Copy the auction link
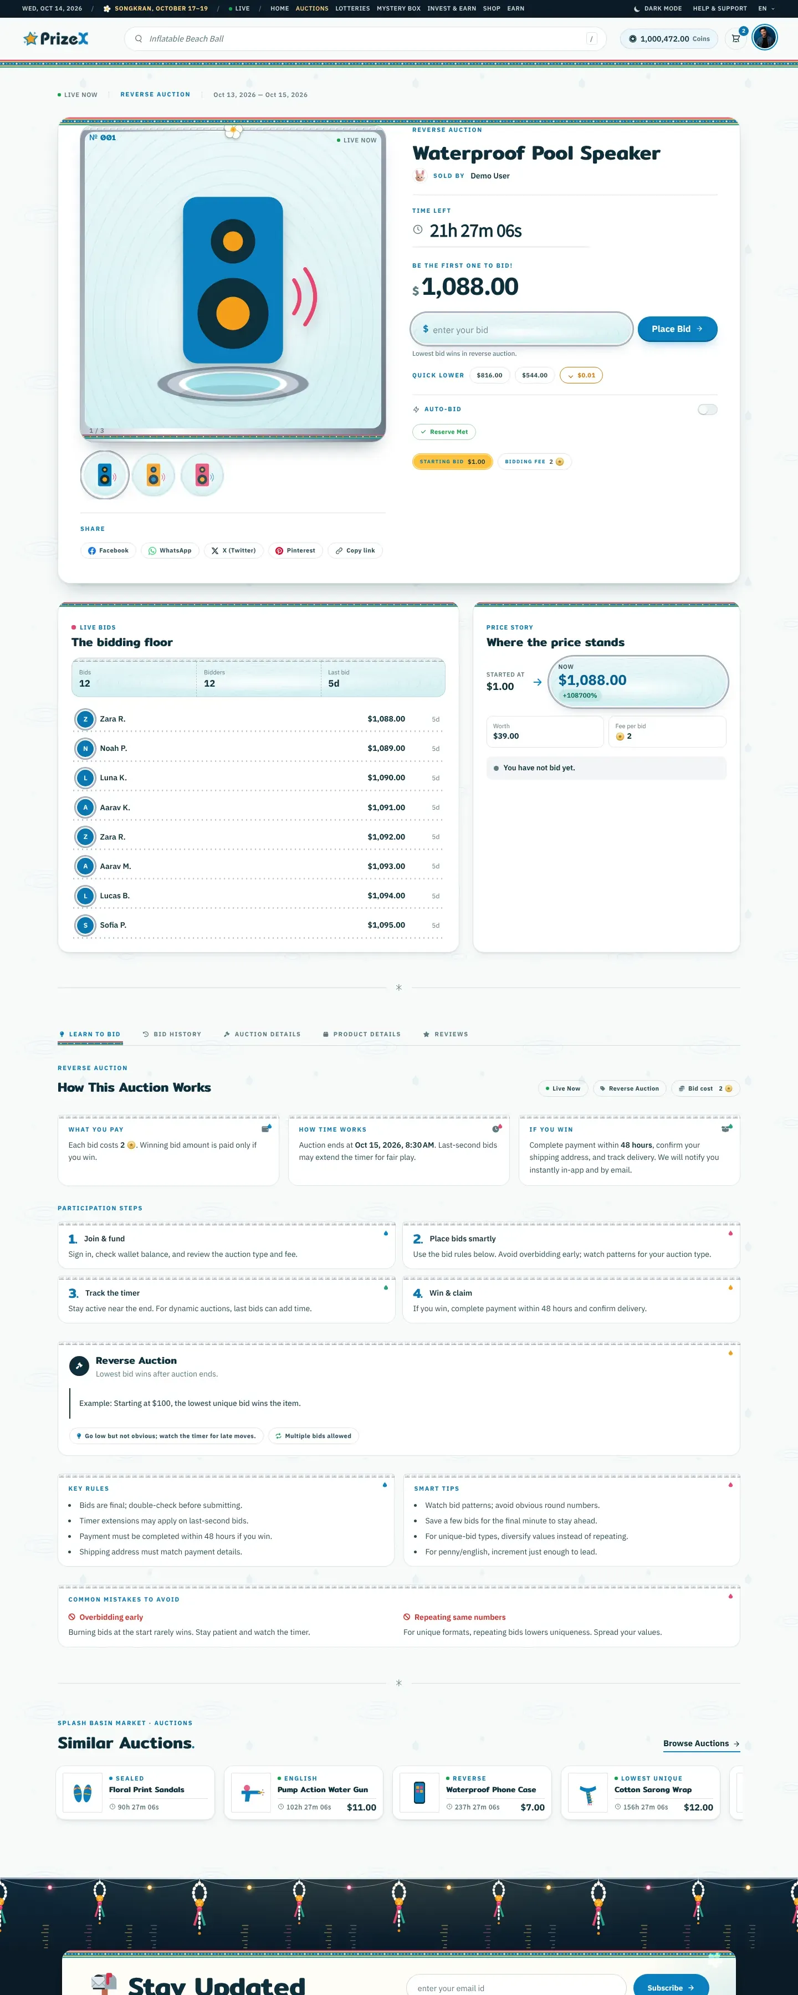Viewport: 798px width, 1995px height. [355, 551]
